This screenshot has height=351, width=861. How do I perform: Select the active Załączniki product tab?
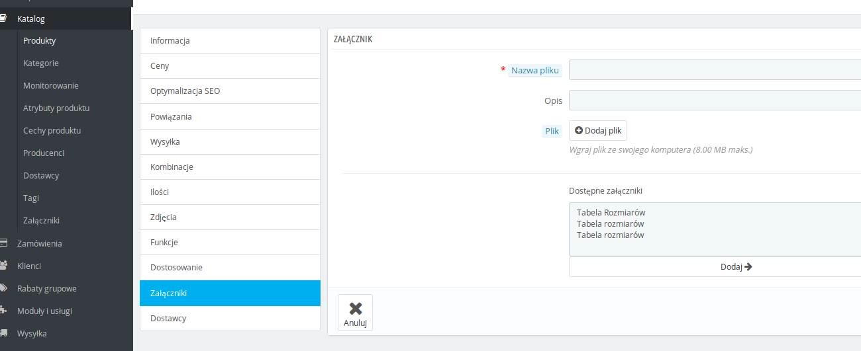coord(230,293)
